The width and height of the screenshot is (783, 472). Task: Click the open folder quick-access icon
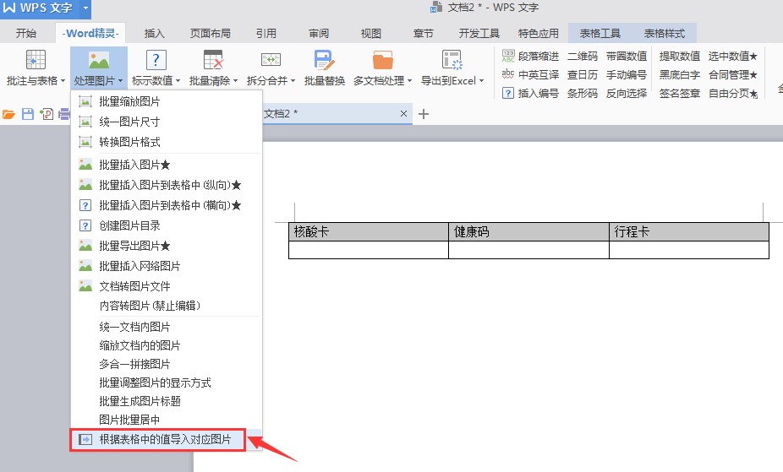8,114
